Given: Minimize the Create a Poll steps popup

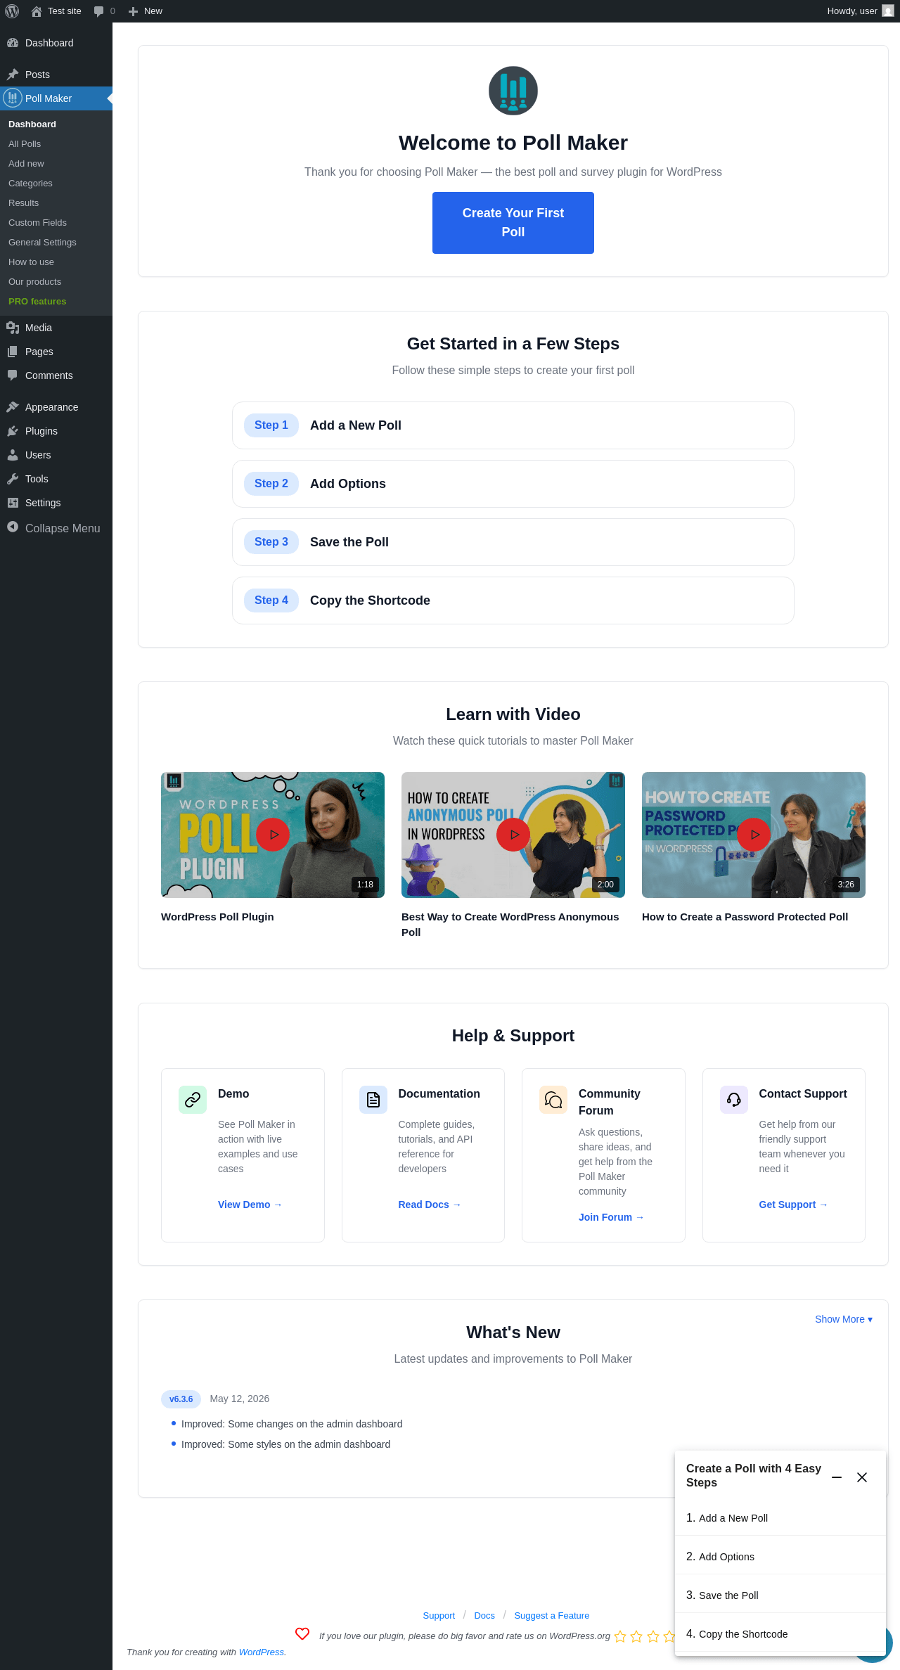Looking at the screenshot, I should tap(837, 1477).
